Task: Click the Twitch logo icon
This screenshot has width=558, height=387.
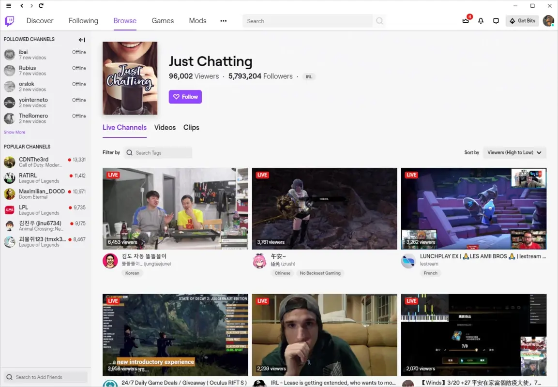Action: [9, 21]
